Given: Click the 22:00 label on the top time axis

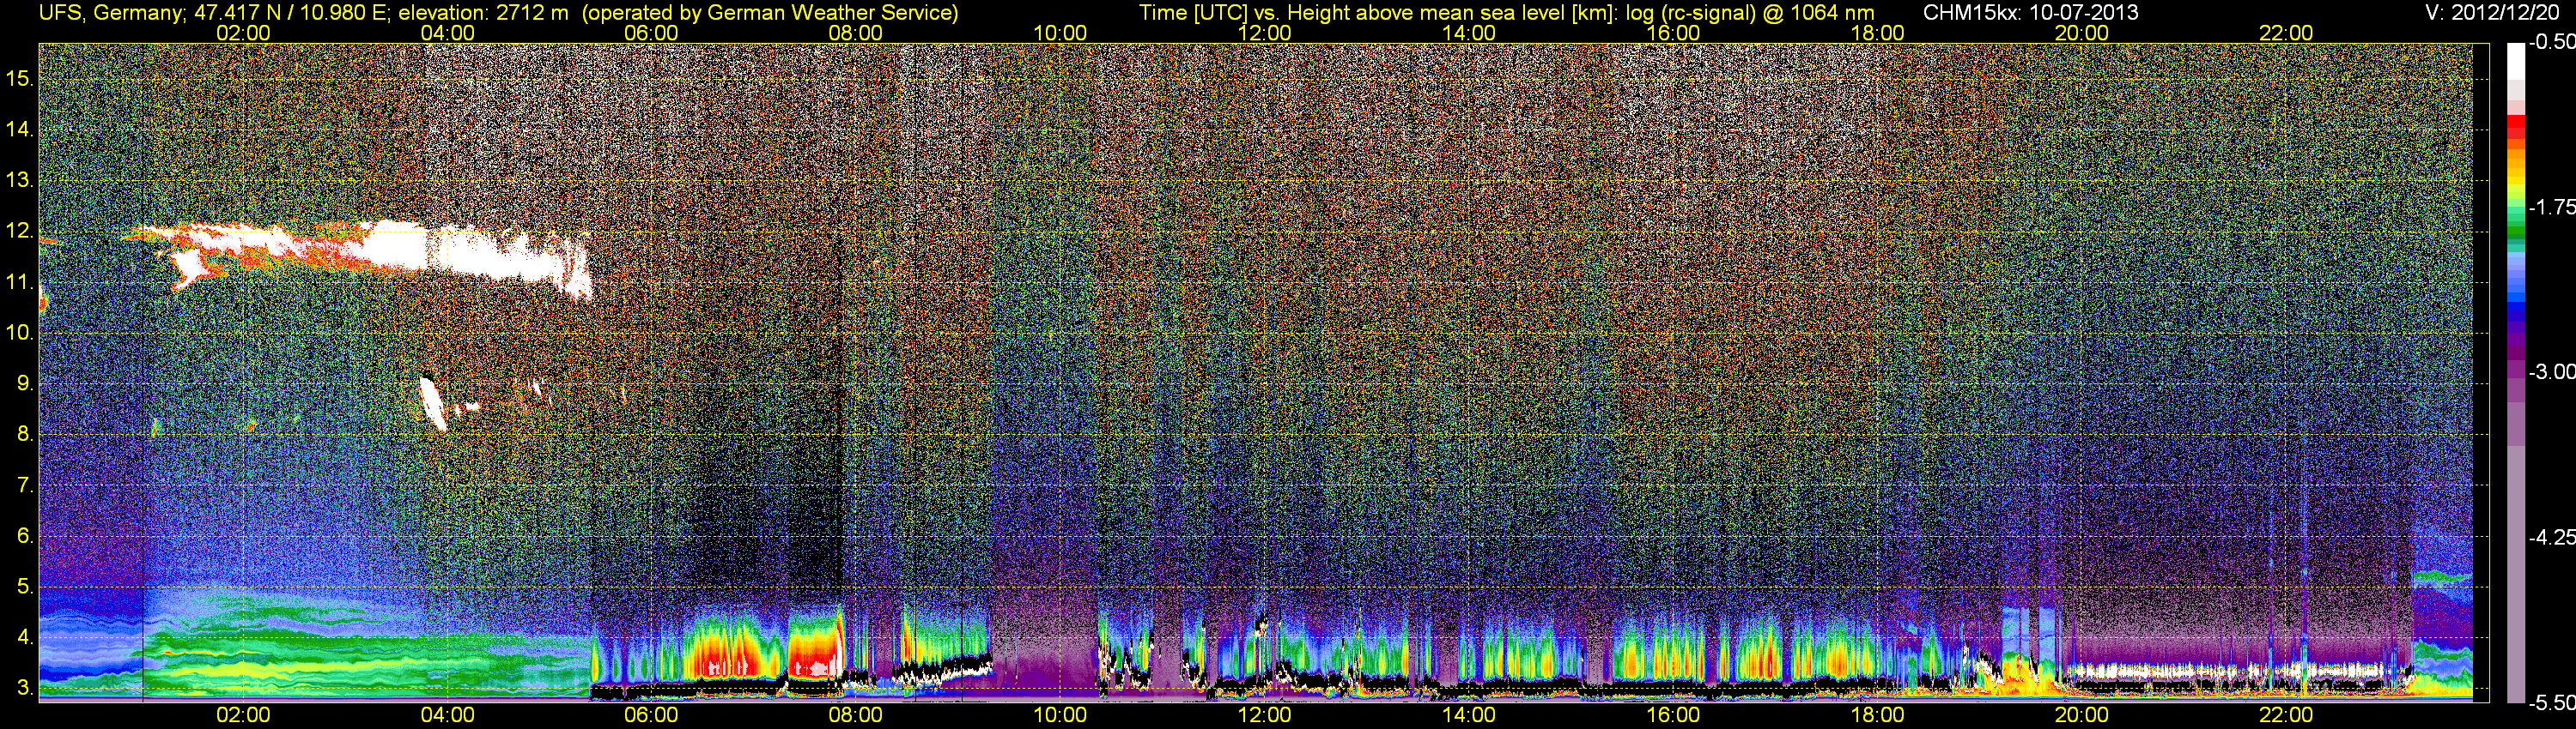Looking at the screenshot, I should tap(2286, 33).
